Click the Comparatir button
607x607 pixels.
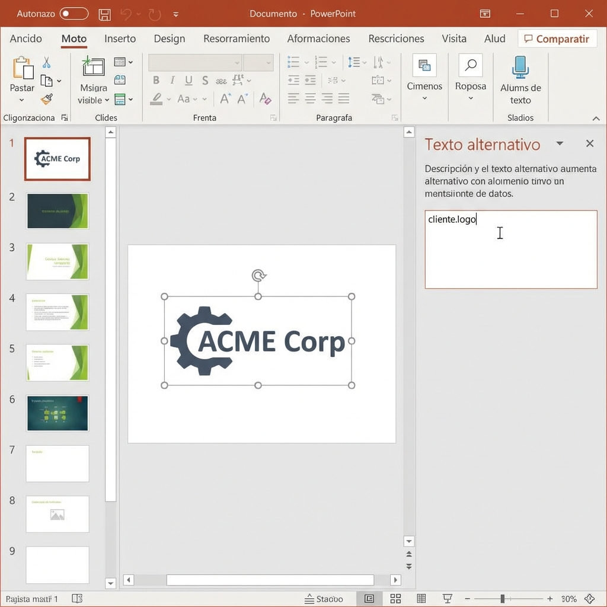pyautogui.click(x=557, y=39)
